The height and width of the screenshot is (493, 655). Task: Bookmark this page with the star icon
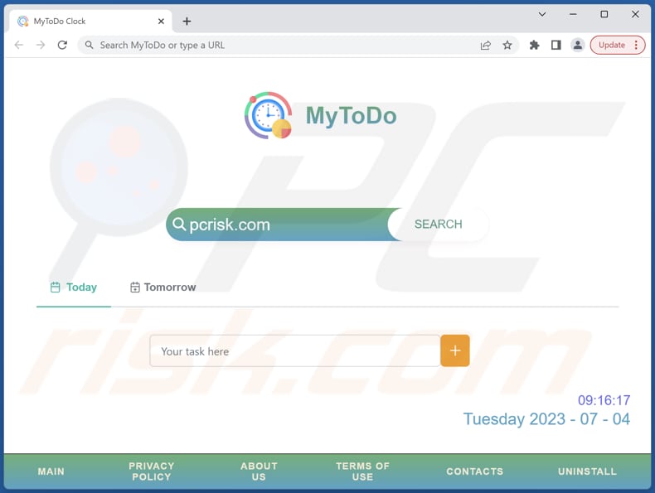[507, 46]
